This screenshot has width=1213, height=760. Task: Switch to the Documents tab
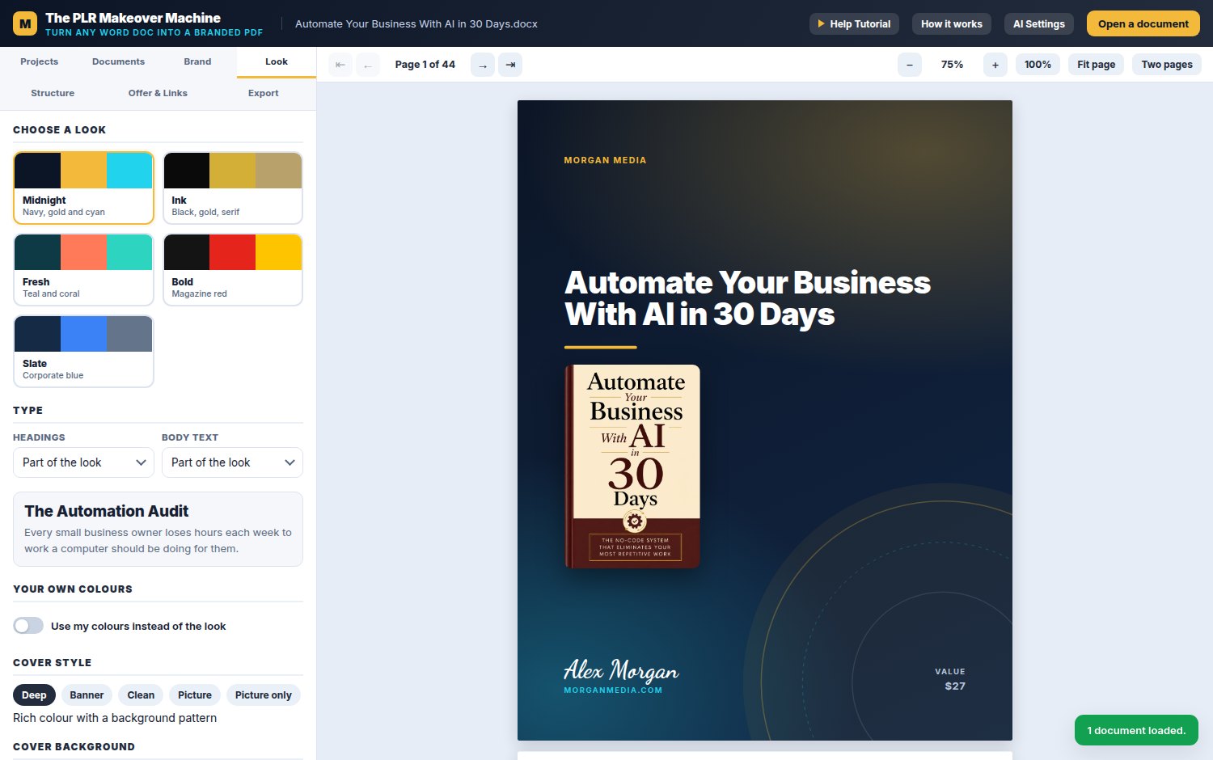[118, 61]
